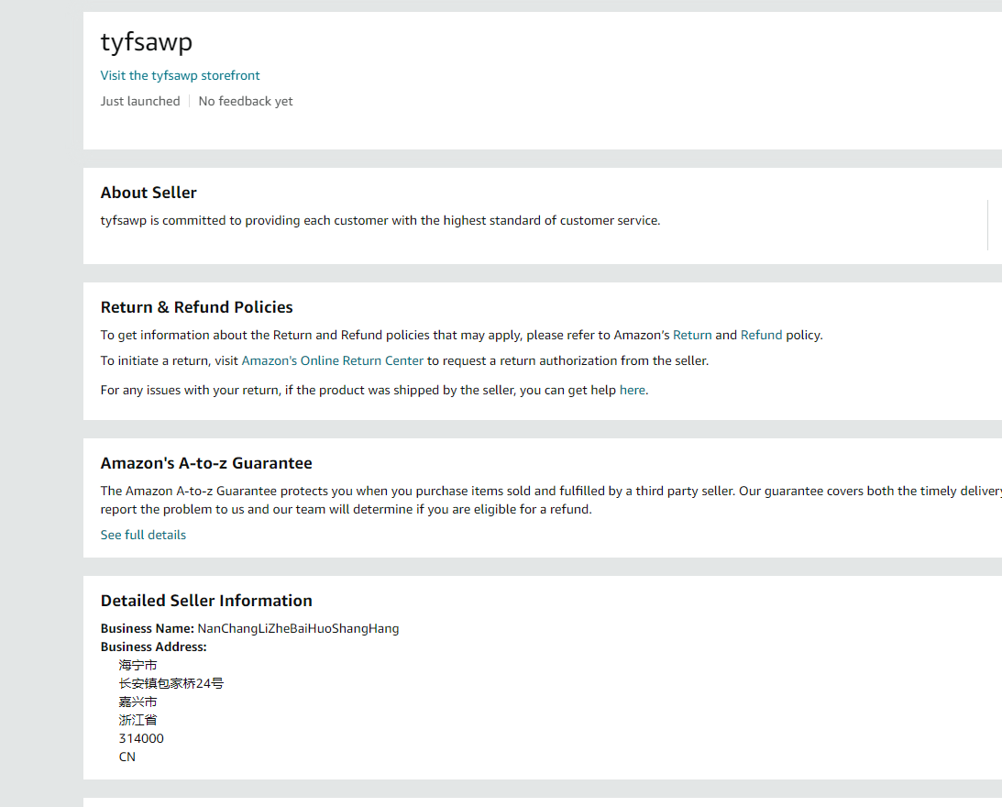The image size is (1002, 807).
Task: Open Amazon's Return policy link
Action: click(x=691, y=335)
